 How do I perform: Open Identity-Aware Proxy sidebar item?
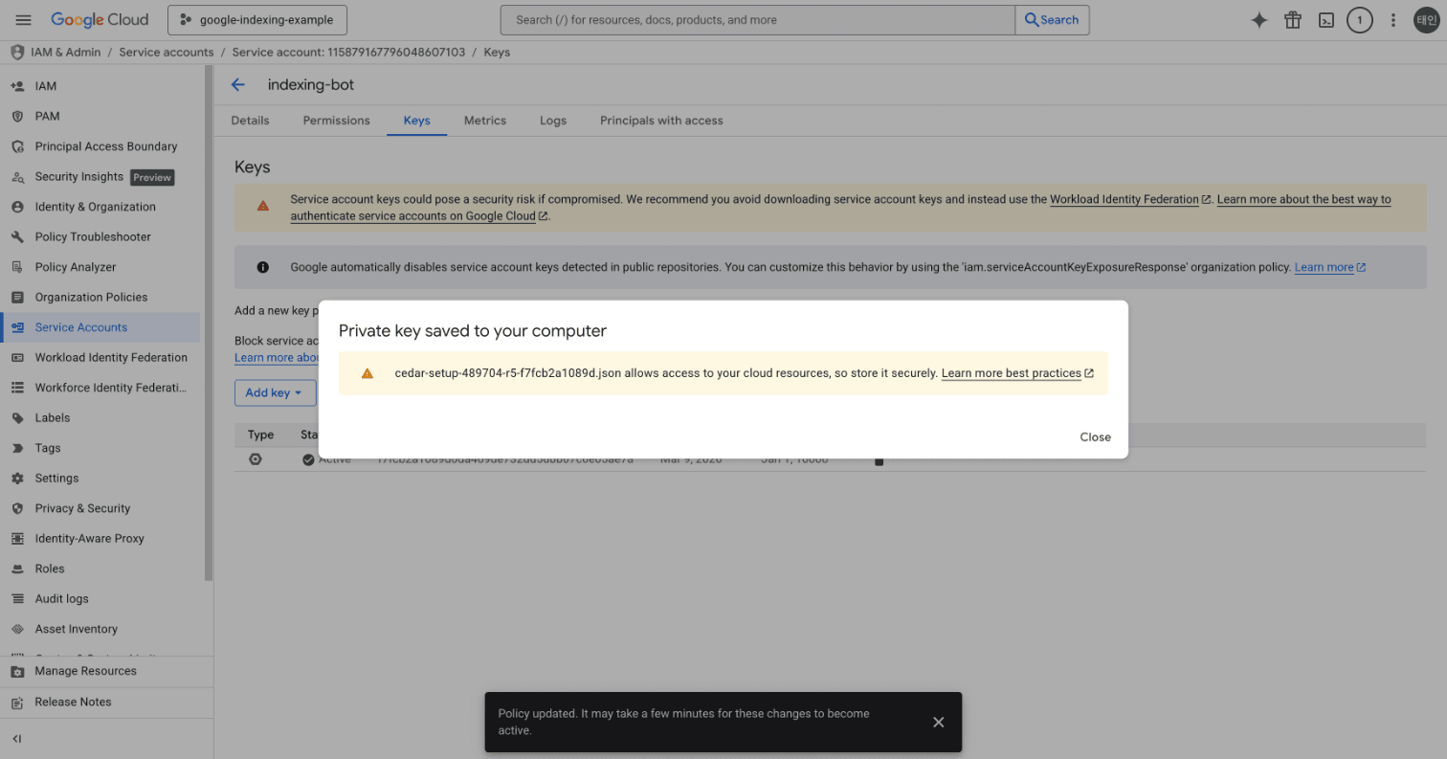100,539
